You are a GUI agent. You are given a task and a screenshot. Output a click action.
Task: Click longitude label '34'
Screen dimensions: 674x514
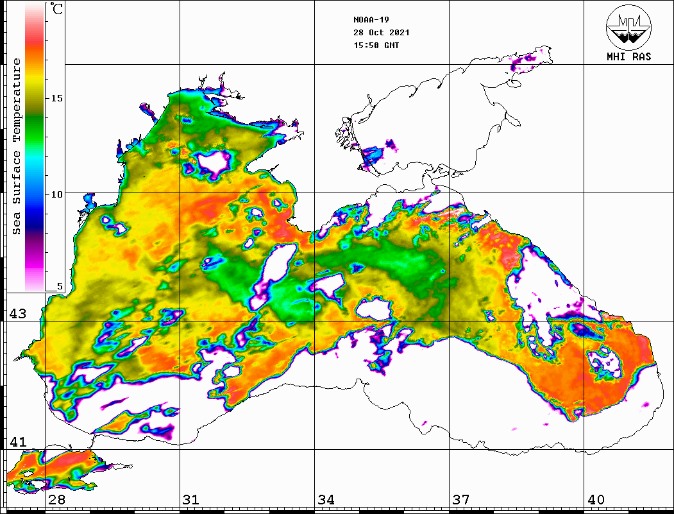coord(326,500)
